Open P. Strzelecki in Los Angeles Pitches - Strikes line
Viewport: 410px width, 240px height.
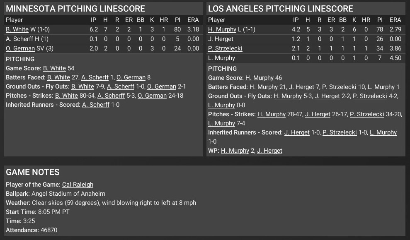coord(367,114)
